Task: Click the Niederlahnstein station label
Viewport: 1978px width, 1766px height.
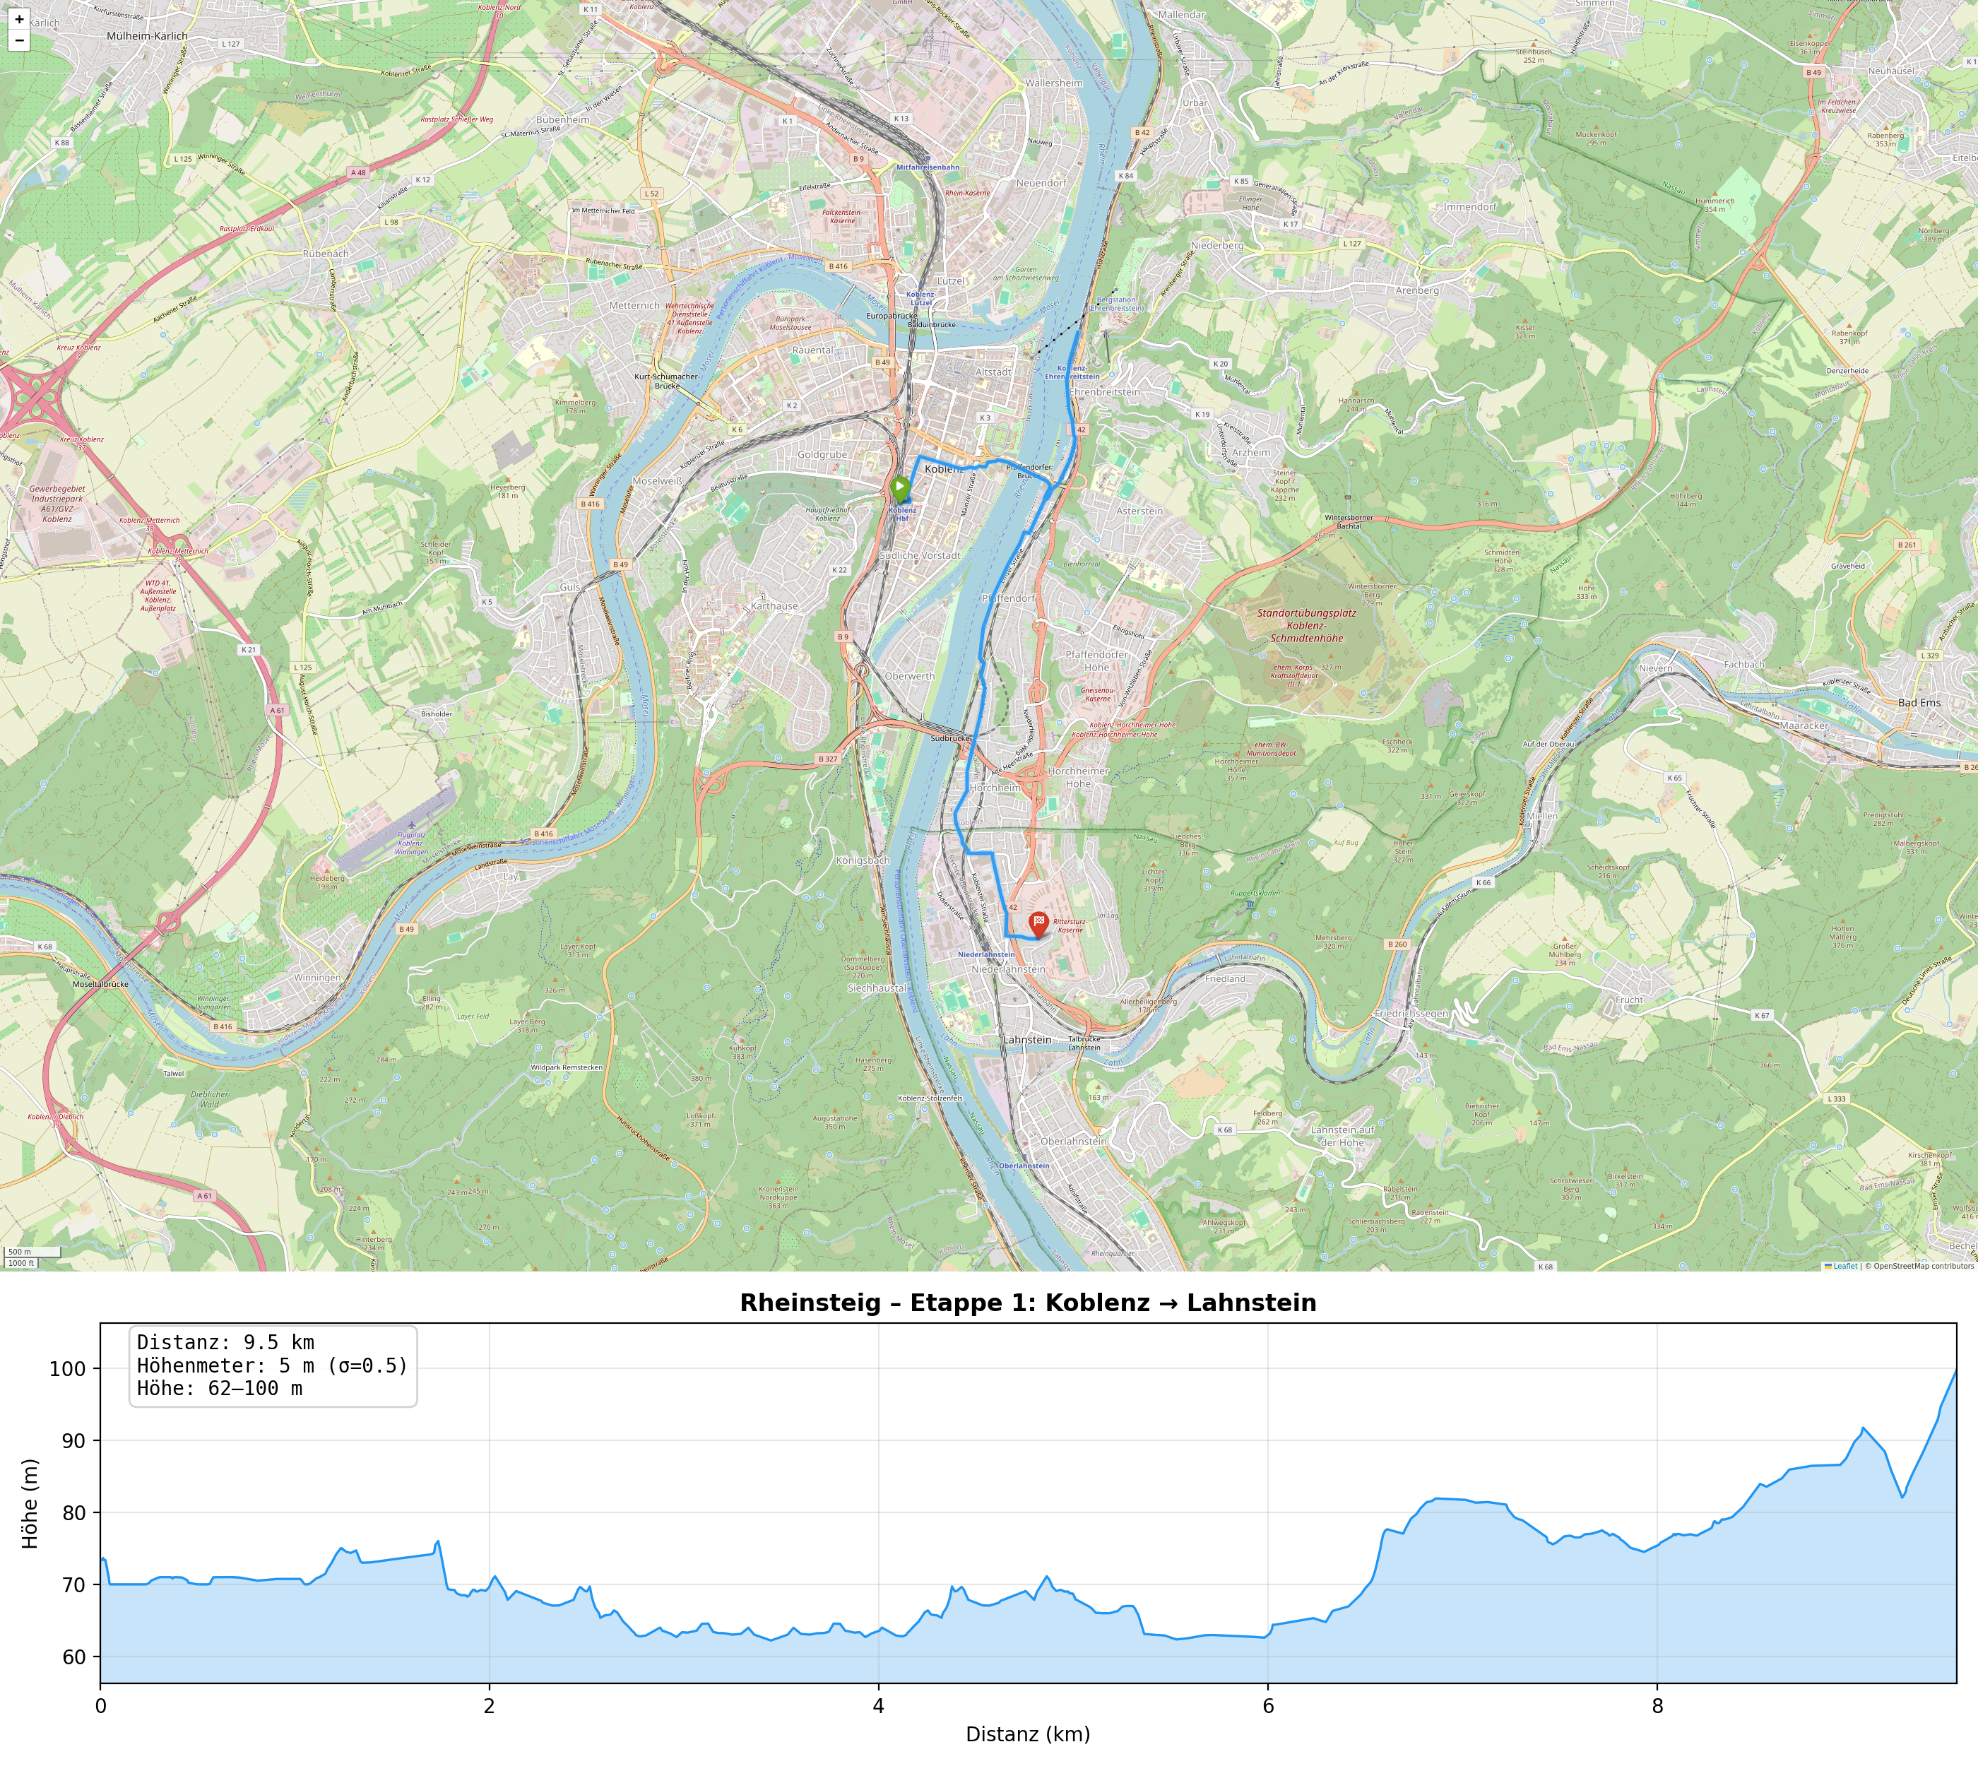Action: tap(986, 954)
